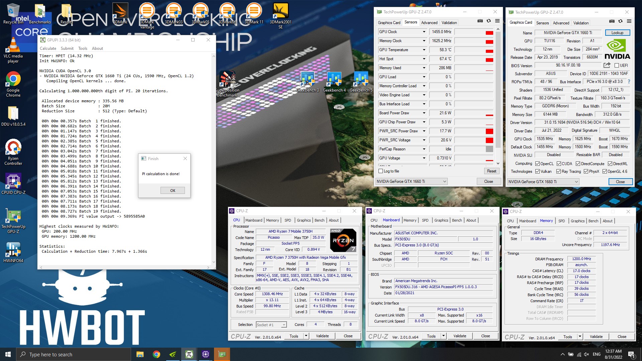
Task: Click screenshot camera icon in GPU-Z Sensors window
Action: [480, 21]
